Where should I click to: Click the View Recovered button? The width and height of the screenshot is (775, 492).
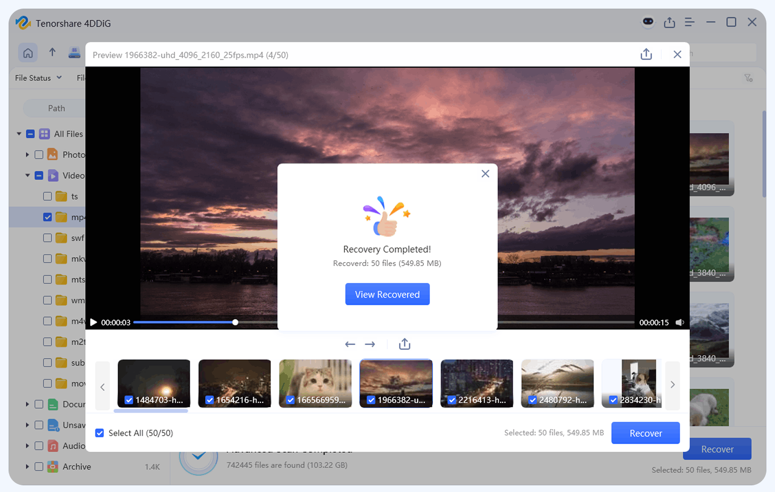pyautogui.click(x=387, y=294)
